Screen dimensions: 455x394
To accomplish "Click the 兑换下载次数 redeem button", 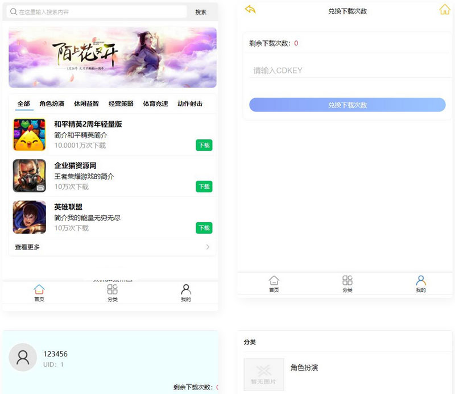I will (x=347, y=105).
